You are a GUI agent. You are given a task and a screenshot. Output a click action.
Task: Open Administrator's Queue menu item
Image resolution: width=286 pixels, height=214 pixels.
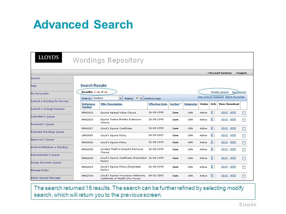tap(45, 155)
